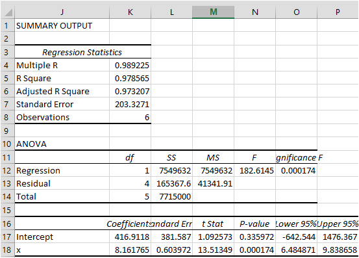Select Multiple R value 0.989225
Viewport: 359px width, 258px height.
[130, 65]
